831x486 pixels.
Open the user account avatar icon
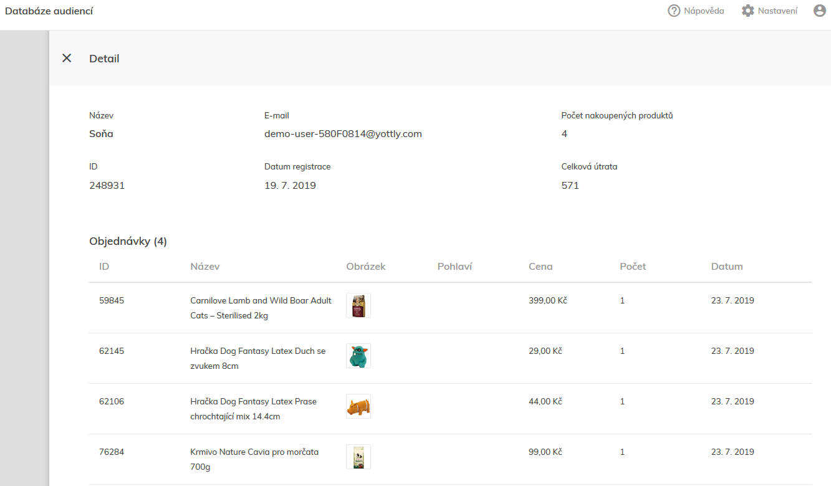coord(820,11)
